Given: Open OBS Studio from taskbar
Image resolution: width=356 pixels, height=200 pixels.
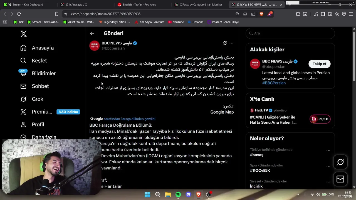Looking at the screenshot, I should point(209,194).
